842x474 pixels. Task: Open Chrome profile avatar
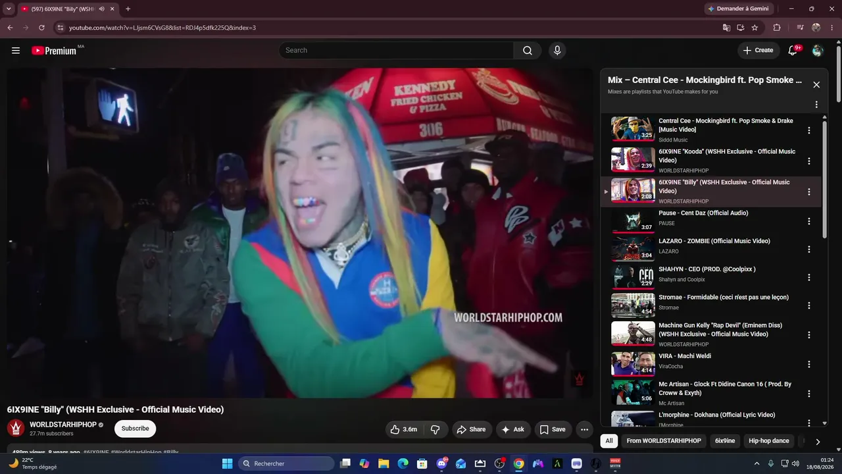pos(816,28)
